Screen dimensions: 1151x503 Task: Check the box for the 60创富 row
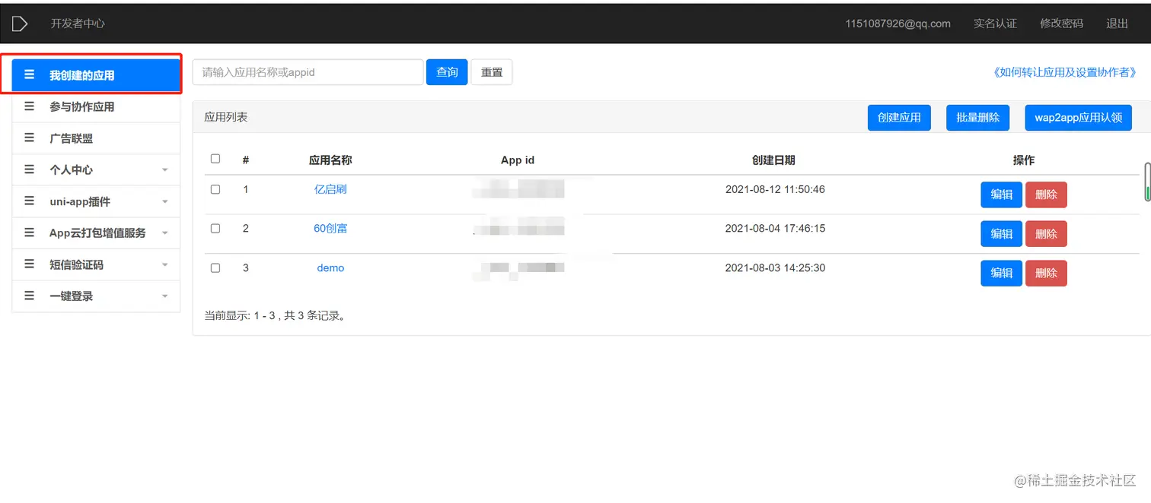coord(215,228)
